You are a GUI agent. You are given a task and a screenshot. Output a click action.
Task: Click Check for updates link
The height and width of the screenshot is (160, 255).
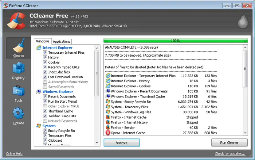(230, 153)
